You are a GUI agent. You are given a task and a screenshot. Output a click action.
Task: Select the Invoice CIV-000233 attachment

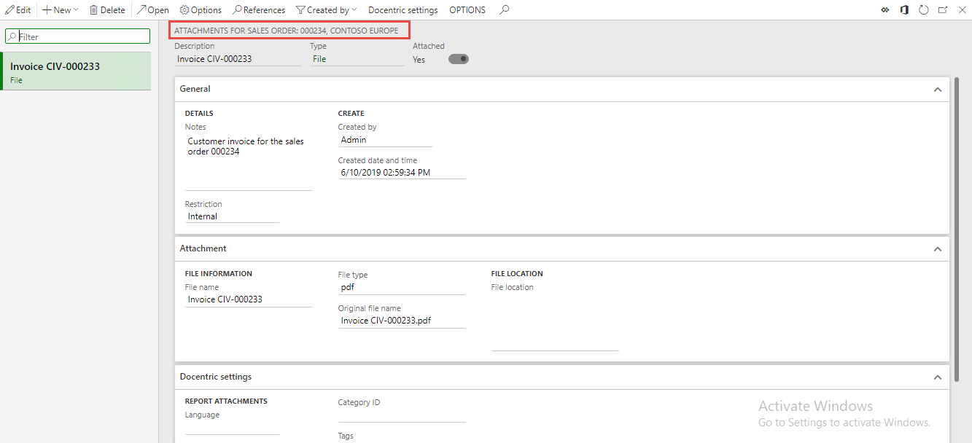76,71
